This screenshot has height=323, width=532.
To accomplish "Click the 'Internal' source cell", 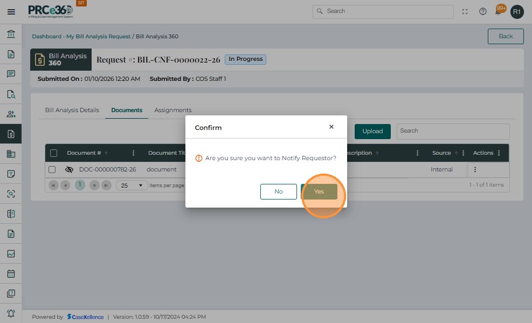I will pyautogui.click(x=442, y=170).
